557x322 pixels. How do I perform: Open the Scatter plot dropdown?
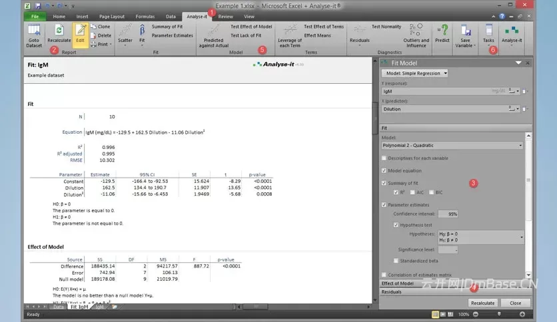125,35
